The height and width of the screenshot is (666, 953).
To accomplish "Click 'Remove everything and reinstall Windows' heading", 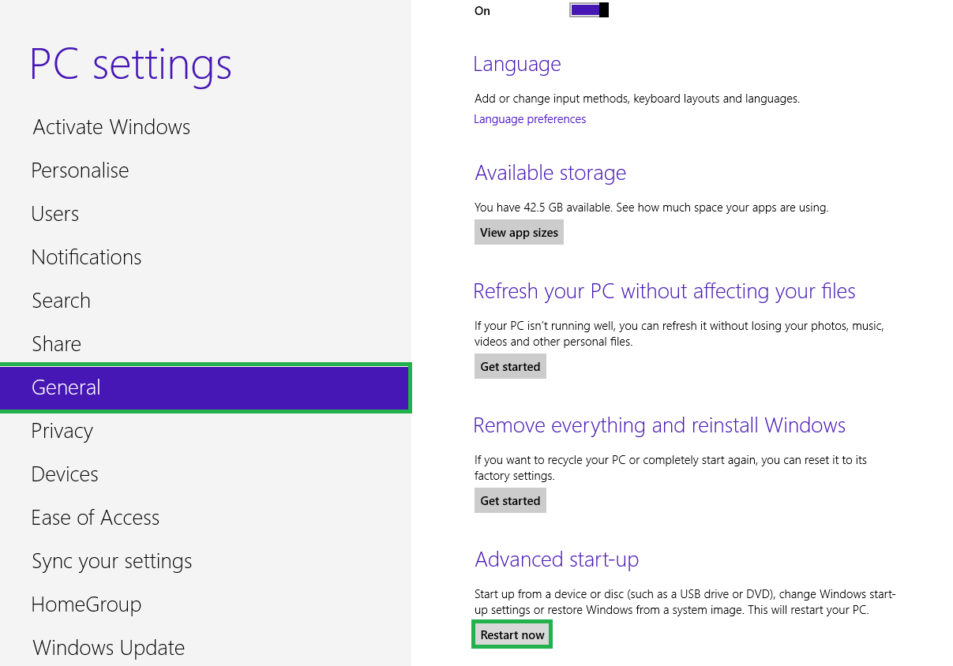I will click(x=659, y=425).
